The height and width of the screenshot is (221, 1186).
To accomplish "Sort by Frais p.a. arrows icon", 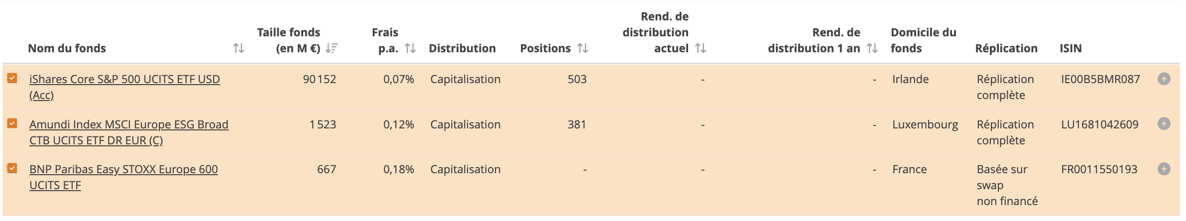I will coord(410,48).
